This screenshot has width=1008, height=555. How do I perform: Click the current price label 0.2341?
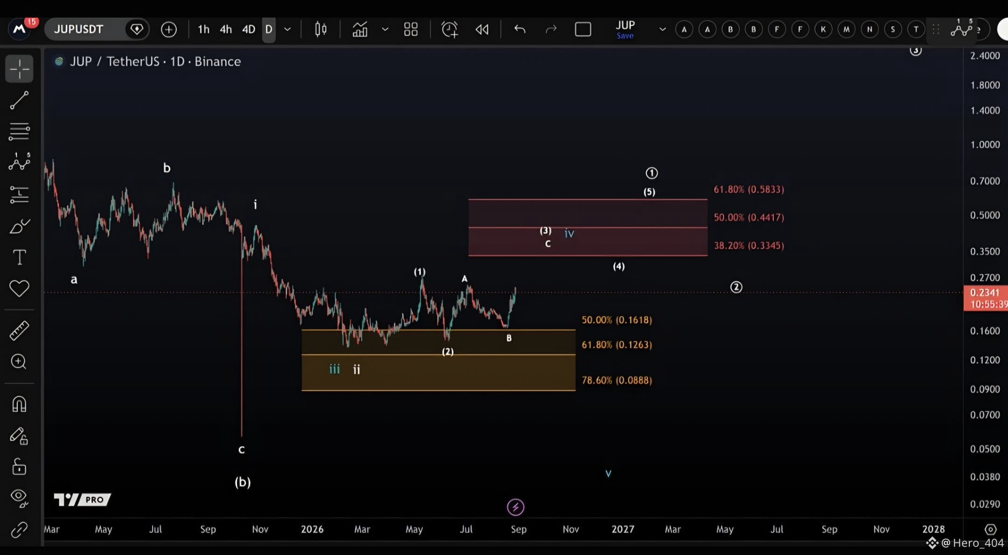985,293
